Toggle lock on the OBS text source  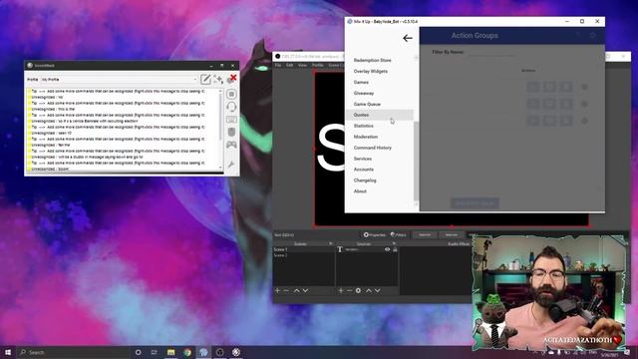[395, 249]
